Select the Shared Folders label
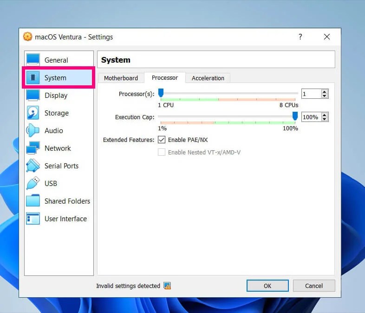This screenshot has height=313, width=365. pos(67,201)
